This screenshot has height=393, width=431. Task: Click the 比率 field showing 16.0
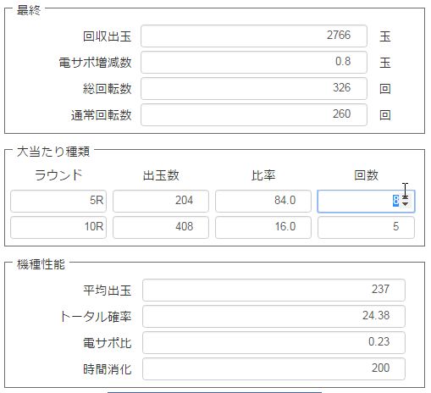[263, 227]
